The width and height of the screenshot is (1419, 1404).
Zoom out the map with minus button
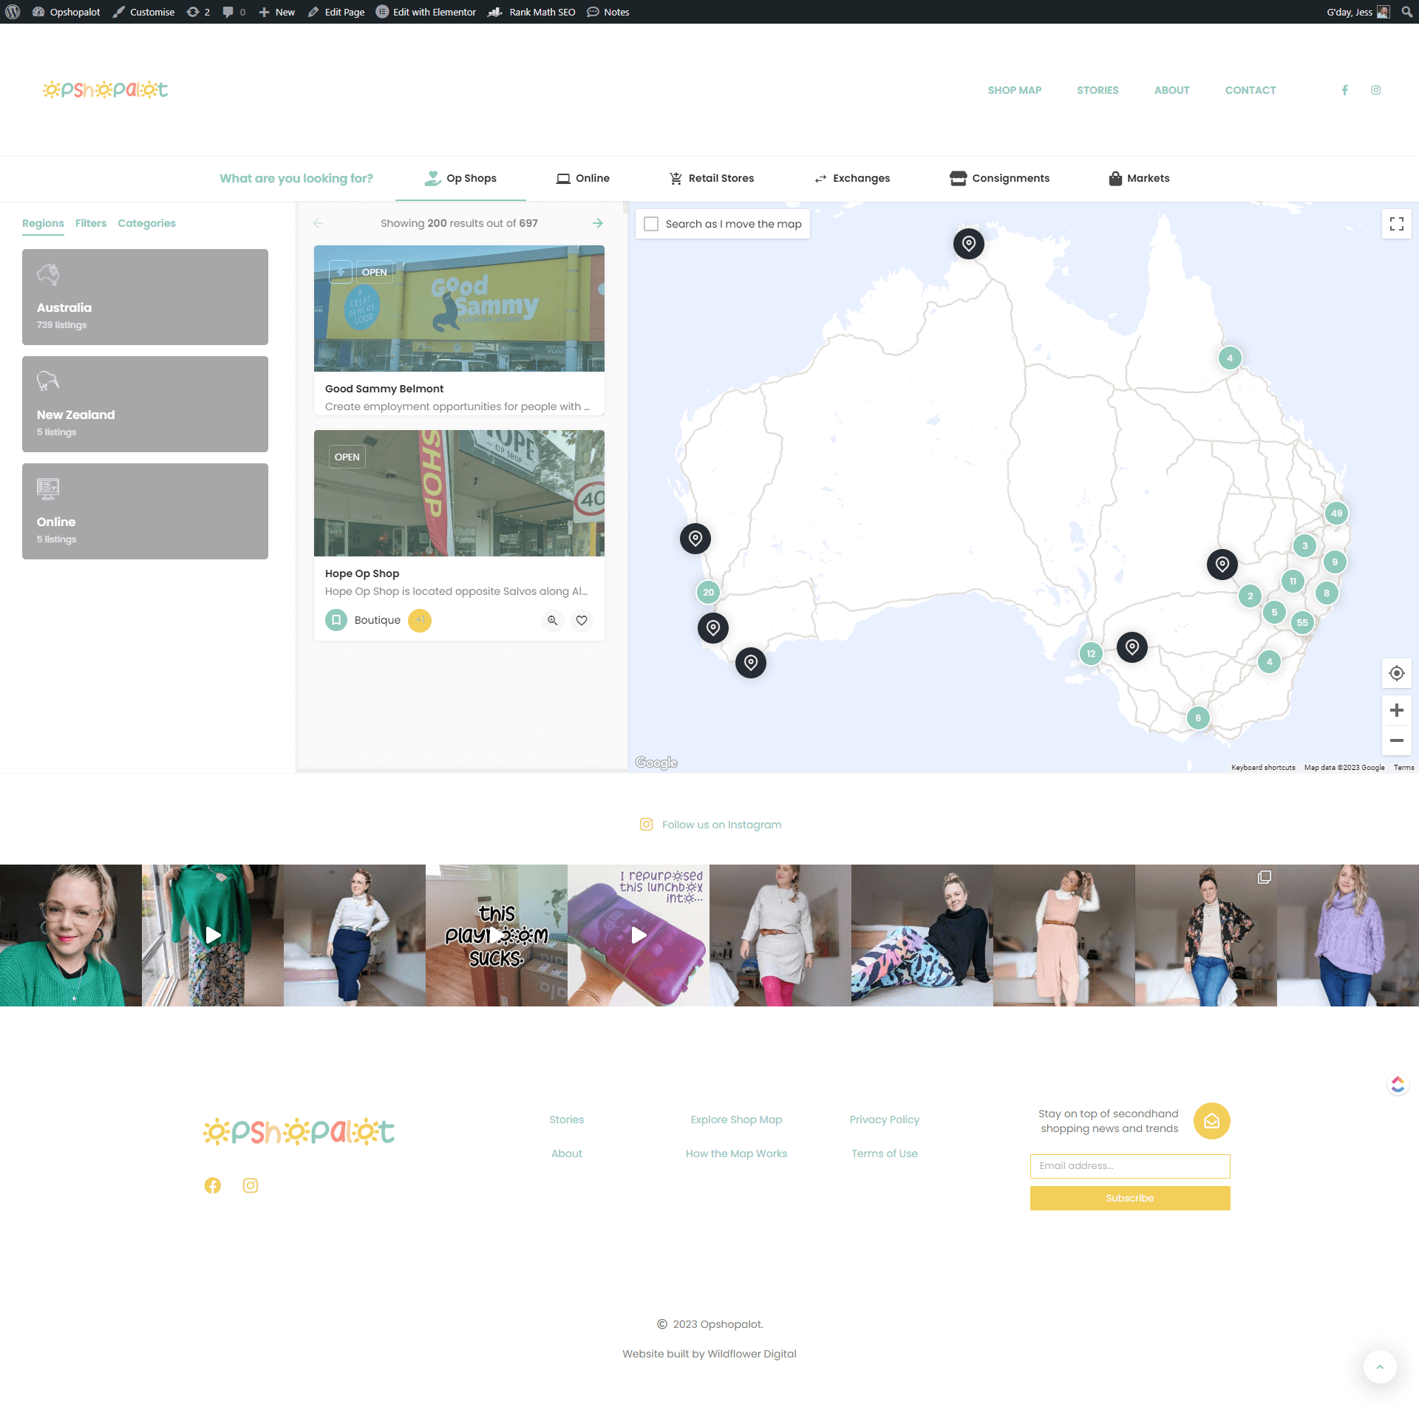pyautogui.click(x=1396, y=740)
